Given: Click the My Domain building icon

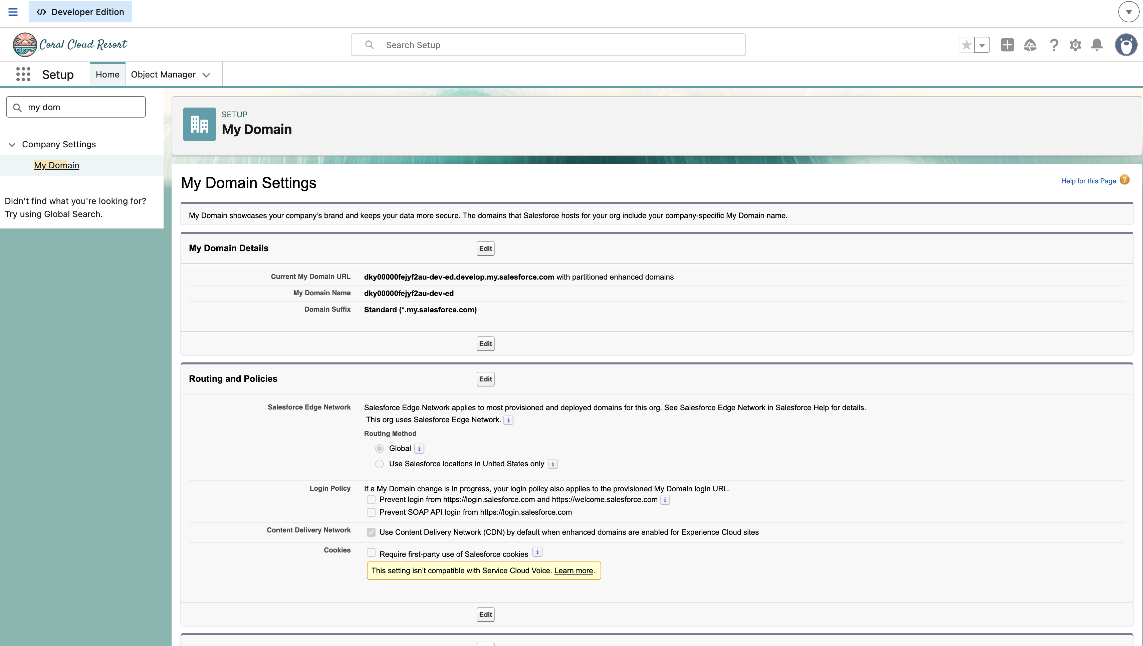Looking at the screenshot, I should tap(199, 124).
